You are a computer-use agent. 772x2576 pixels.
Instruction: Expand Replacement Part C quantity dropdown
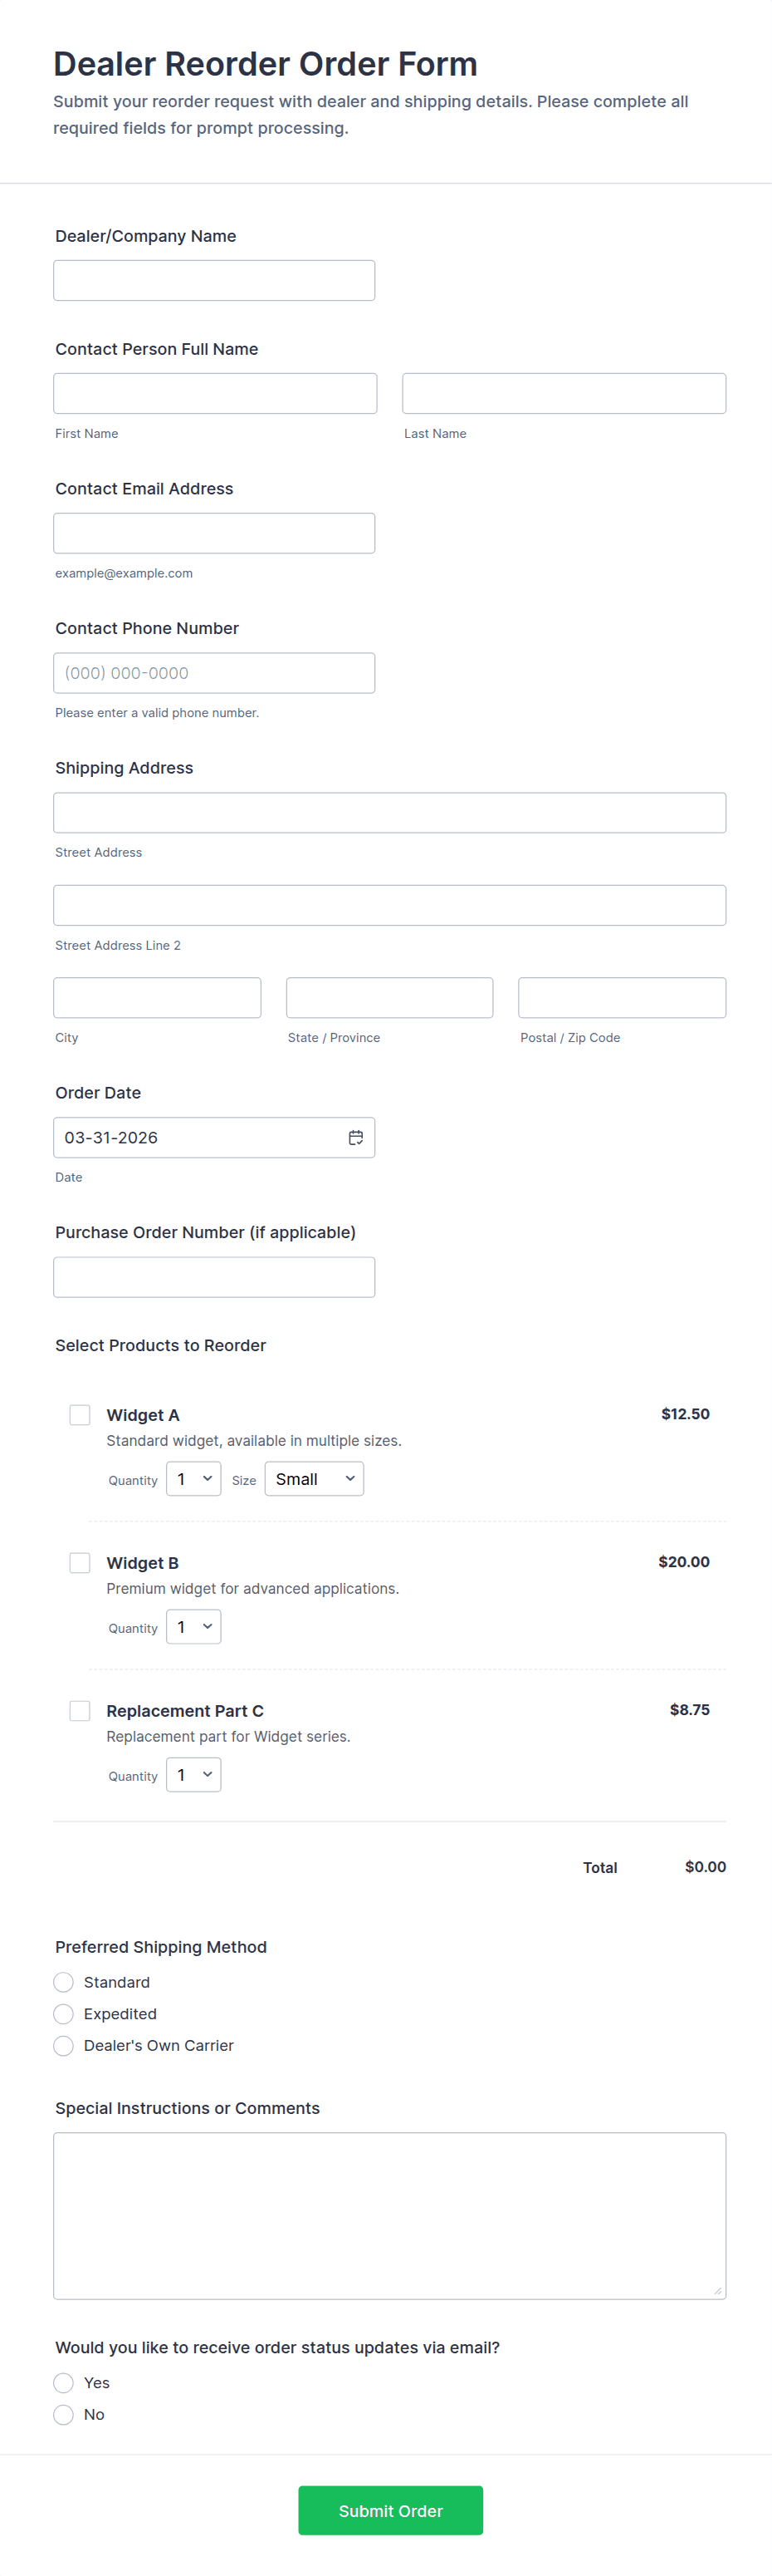(193, 1775)
